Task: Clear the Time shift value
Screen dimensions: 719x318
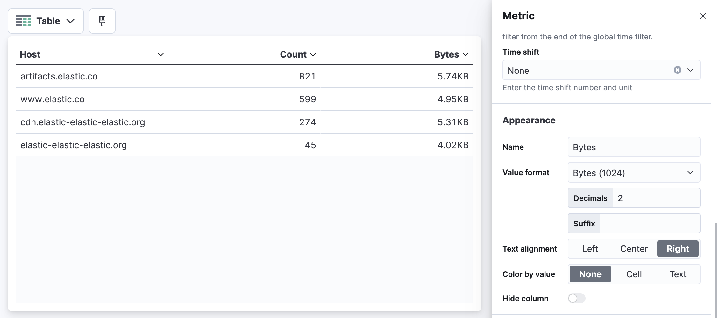Action: click(x=678, y=70)
